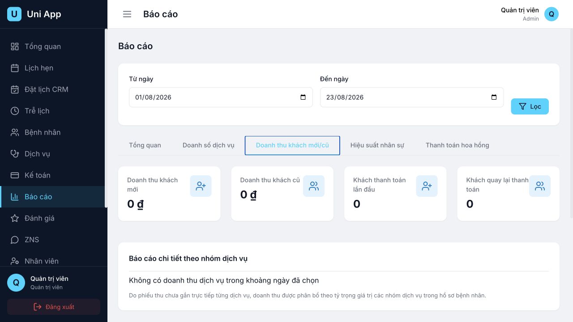This screenshot has width=573, height=322.
Task: Click the Báo cáo bar-chart icon
Action: (15, 197)
